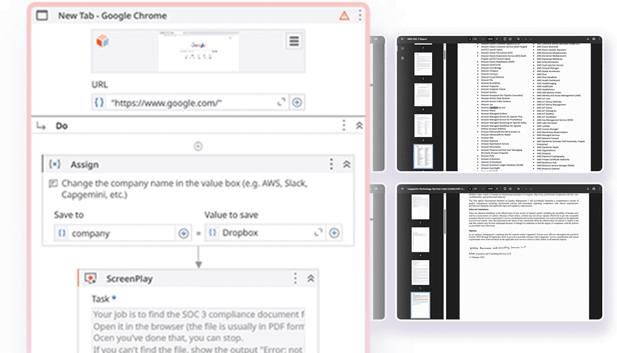Click the Capgemini thumbnail sidebar scrollbar

(444, 222)
